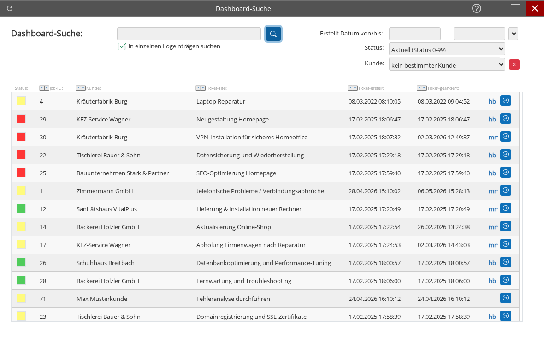The width and height of the screenshot is (544, 346).
Task: Expand the date range preset dropdown arrow
Action: 513,34
